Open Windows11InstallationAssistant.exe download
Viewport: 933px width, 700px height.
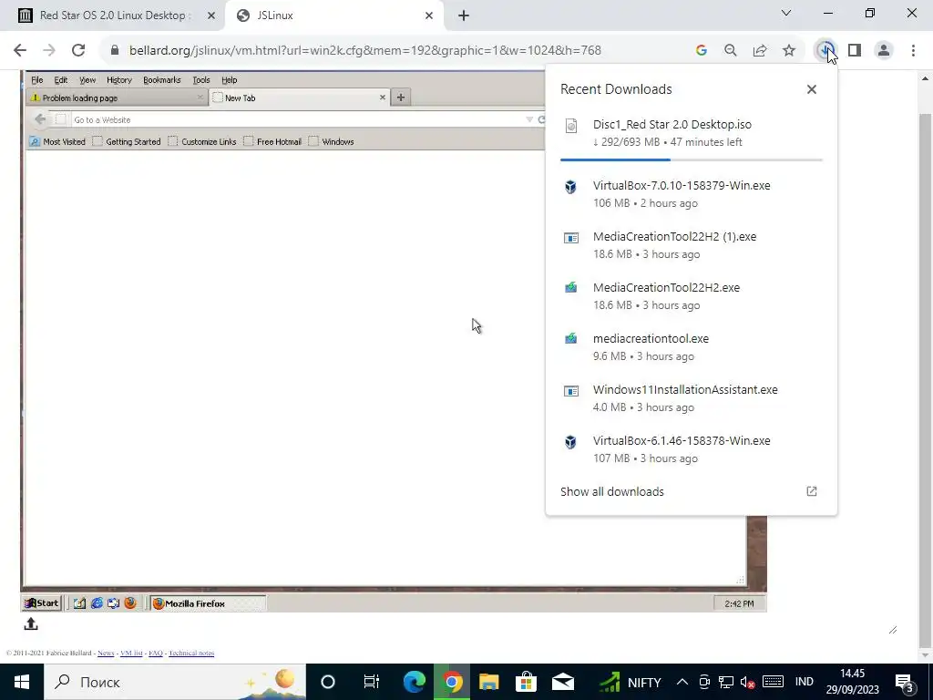tap(691, 398)
